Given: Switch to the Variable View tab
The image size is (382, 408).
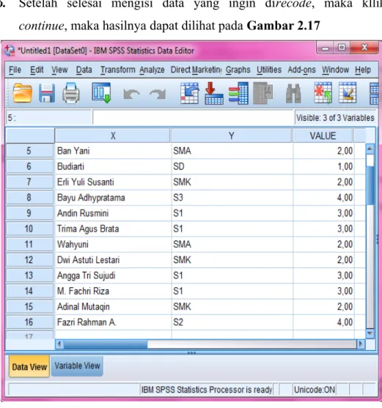Looking at the screenshot, I should (x=77, y=366).
